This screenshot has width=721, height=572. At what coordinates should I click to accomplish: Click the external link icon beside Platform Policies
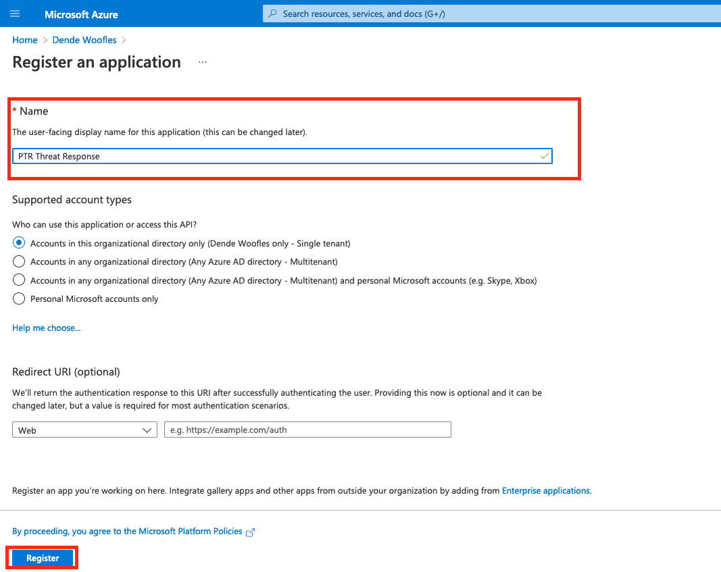click(x=251, y=532)
